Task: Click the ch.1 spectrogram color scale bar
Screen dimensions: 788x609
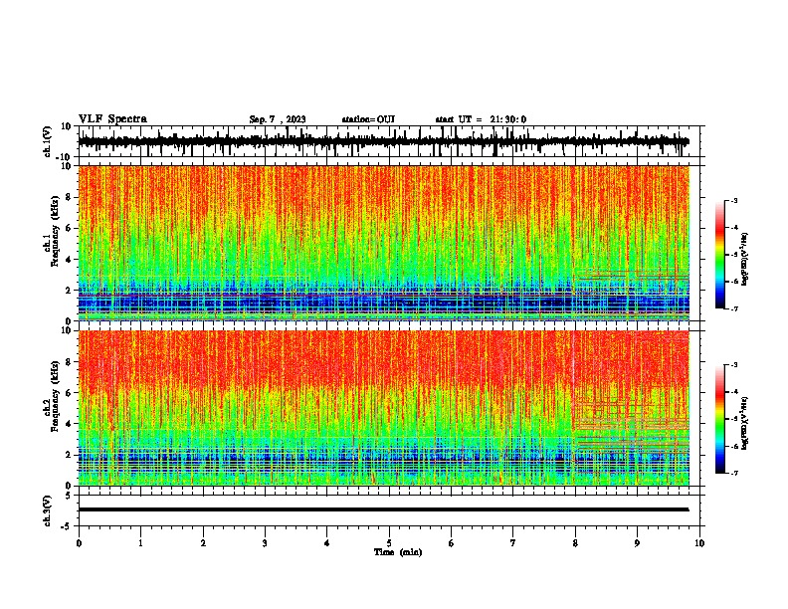Action: (x=719, y=255)
